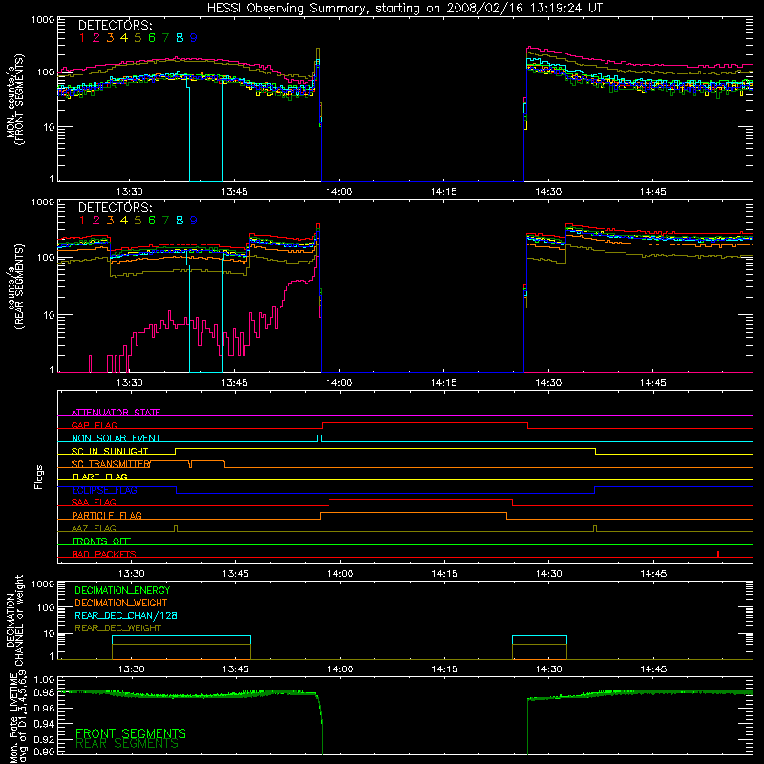Click the FLARE_FLAG label
Image resolution: width=764 pixels, height=764 pixels.
tap(99, 477)
